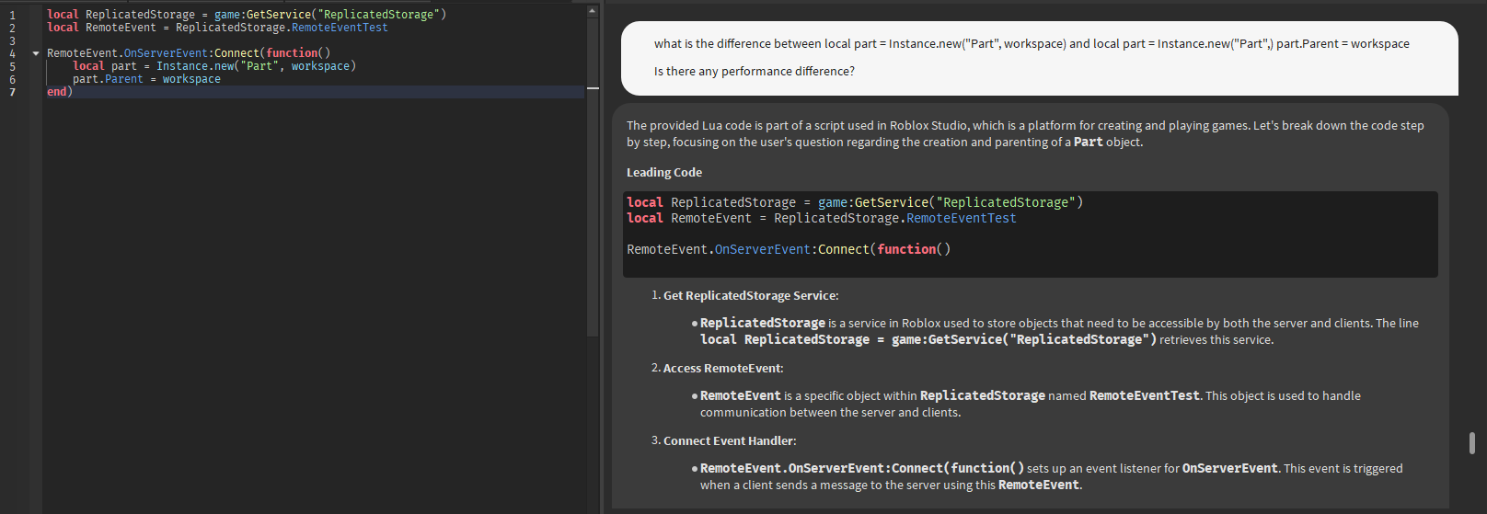This screenshot has height=514, width=1487.
Task: Click the 'Leading Code' heading
Action: [664, 173]
